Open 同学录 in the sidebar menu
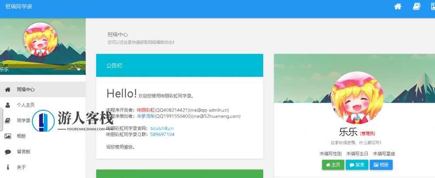This screenshot has width=435, height=178. click(23, 121)
